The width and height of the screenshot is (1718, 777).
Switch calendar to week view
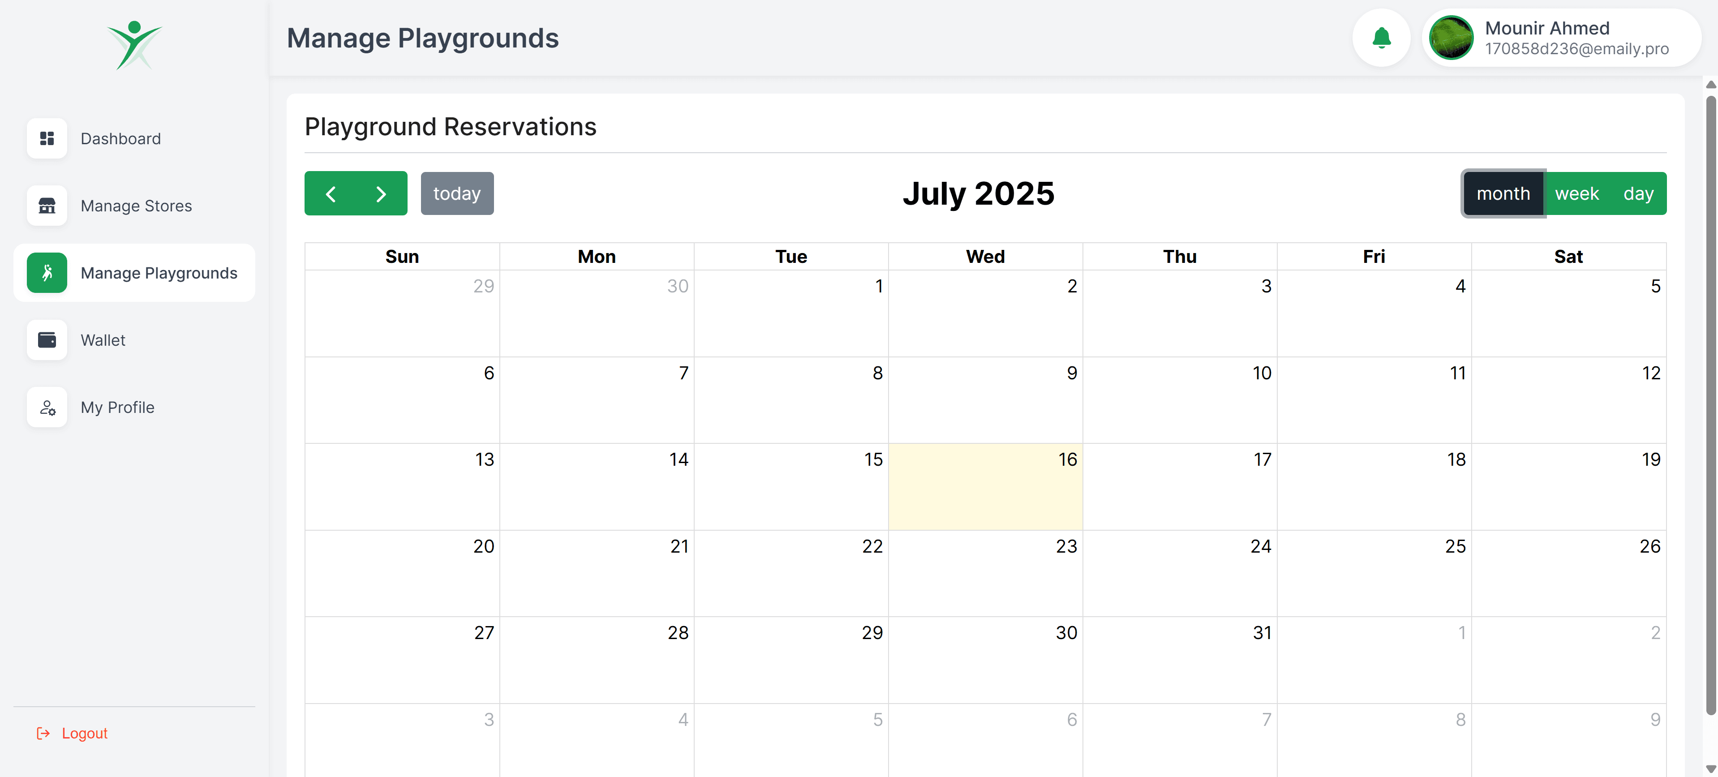pos(1576,193)
